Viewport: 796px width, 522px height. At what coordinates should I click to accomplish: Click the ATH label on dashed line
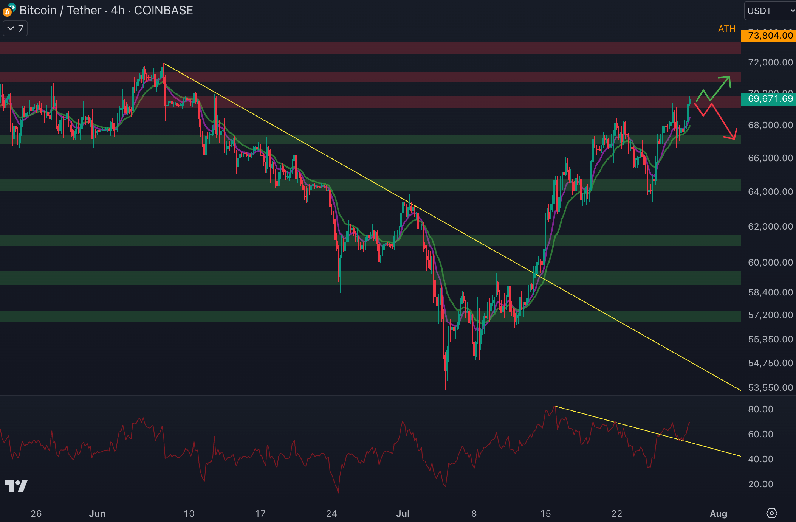point(726,29)
